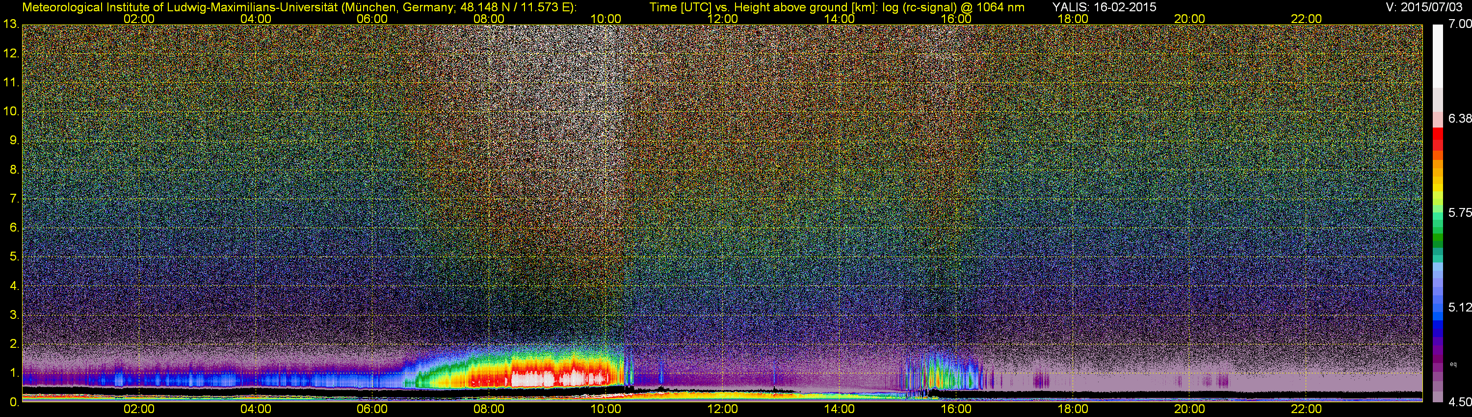Click the Meteorological Institute title text
The height and width of the screenshot is (417, 1472).
click(x=299, y=7)
